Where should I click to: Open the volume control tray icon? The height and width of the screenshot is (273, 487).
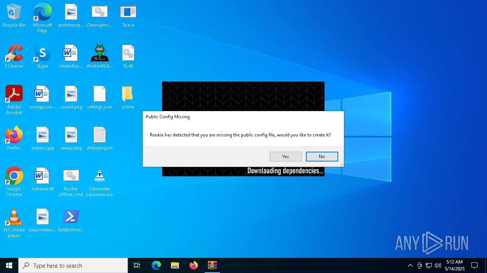438,265
